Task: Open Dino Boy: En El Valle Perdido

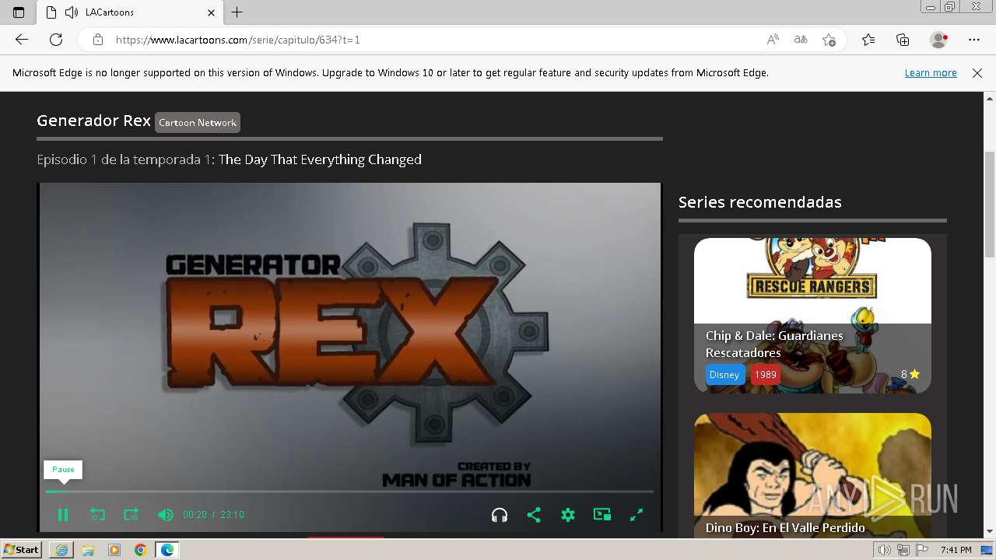Action: click(x=812, y=475)
